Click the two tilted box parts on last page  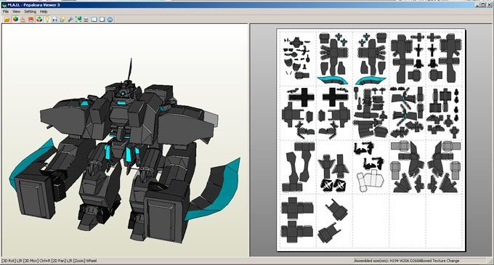(333, 221)
